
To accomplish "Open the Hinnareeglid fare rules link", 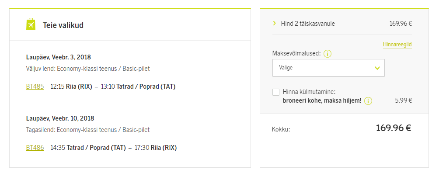I will (397, 45).
